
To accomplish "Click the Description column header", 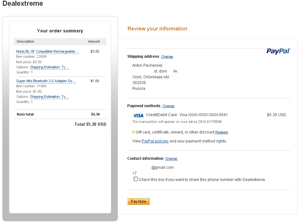I will coord(25,41).
